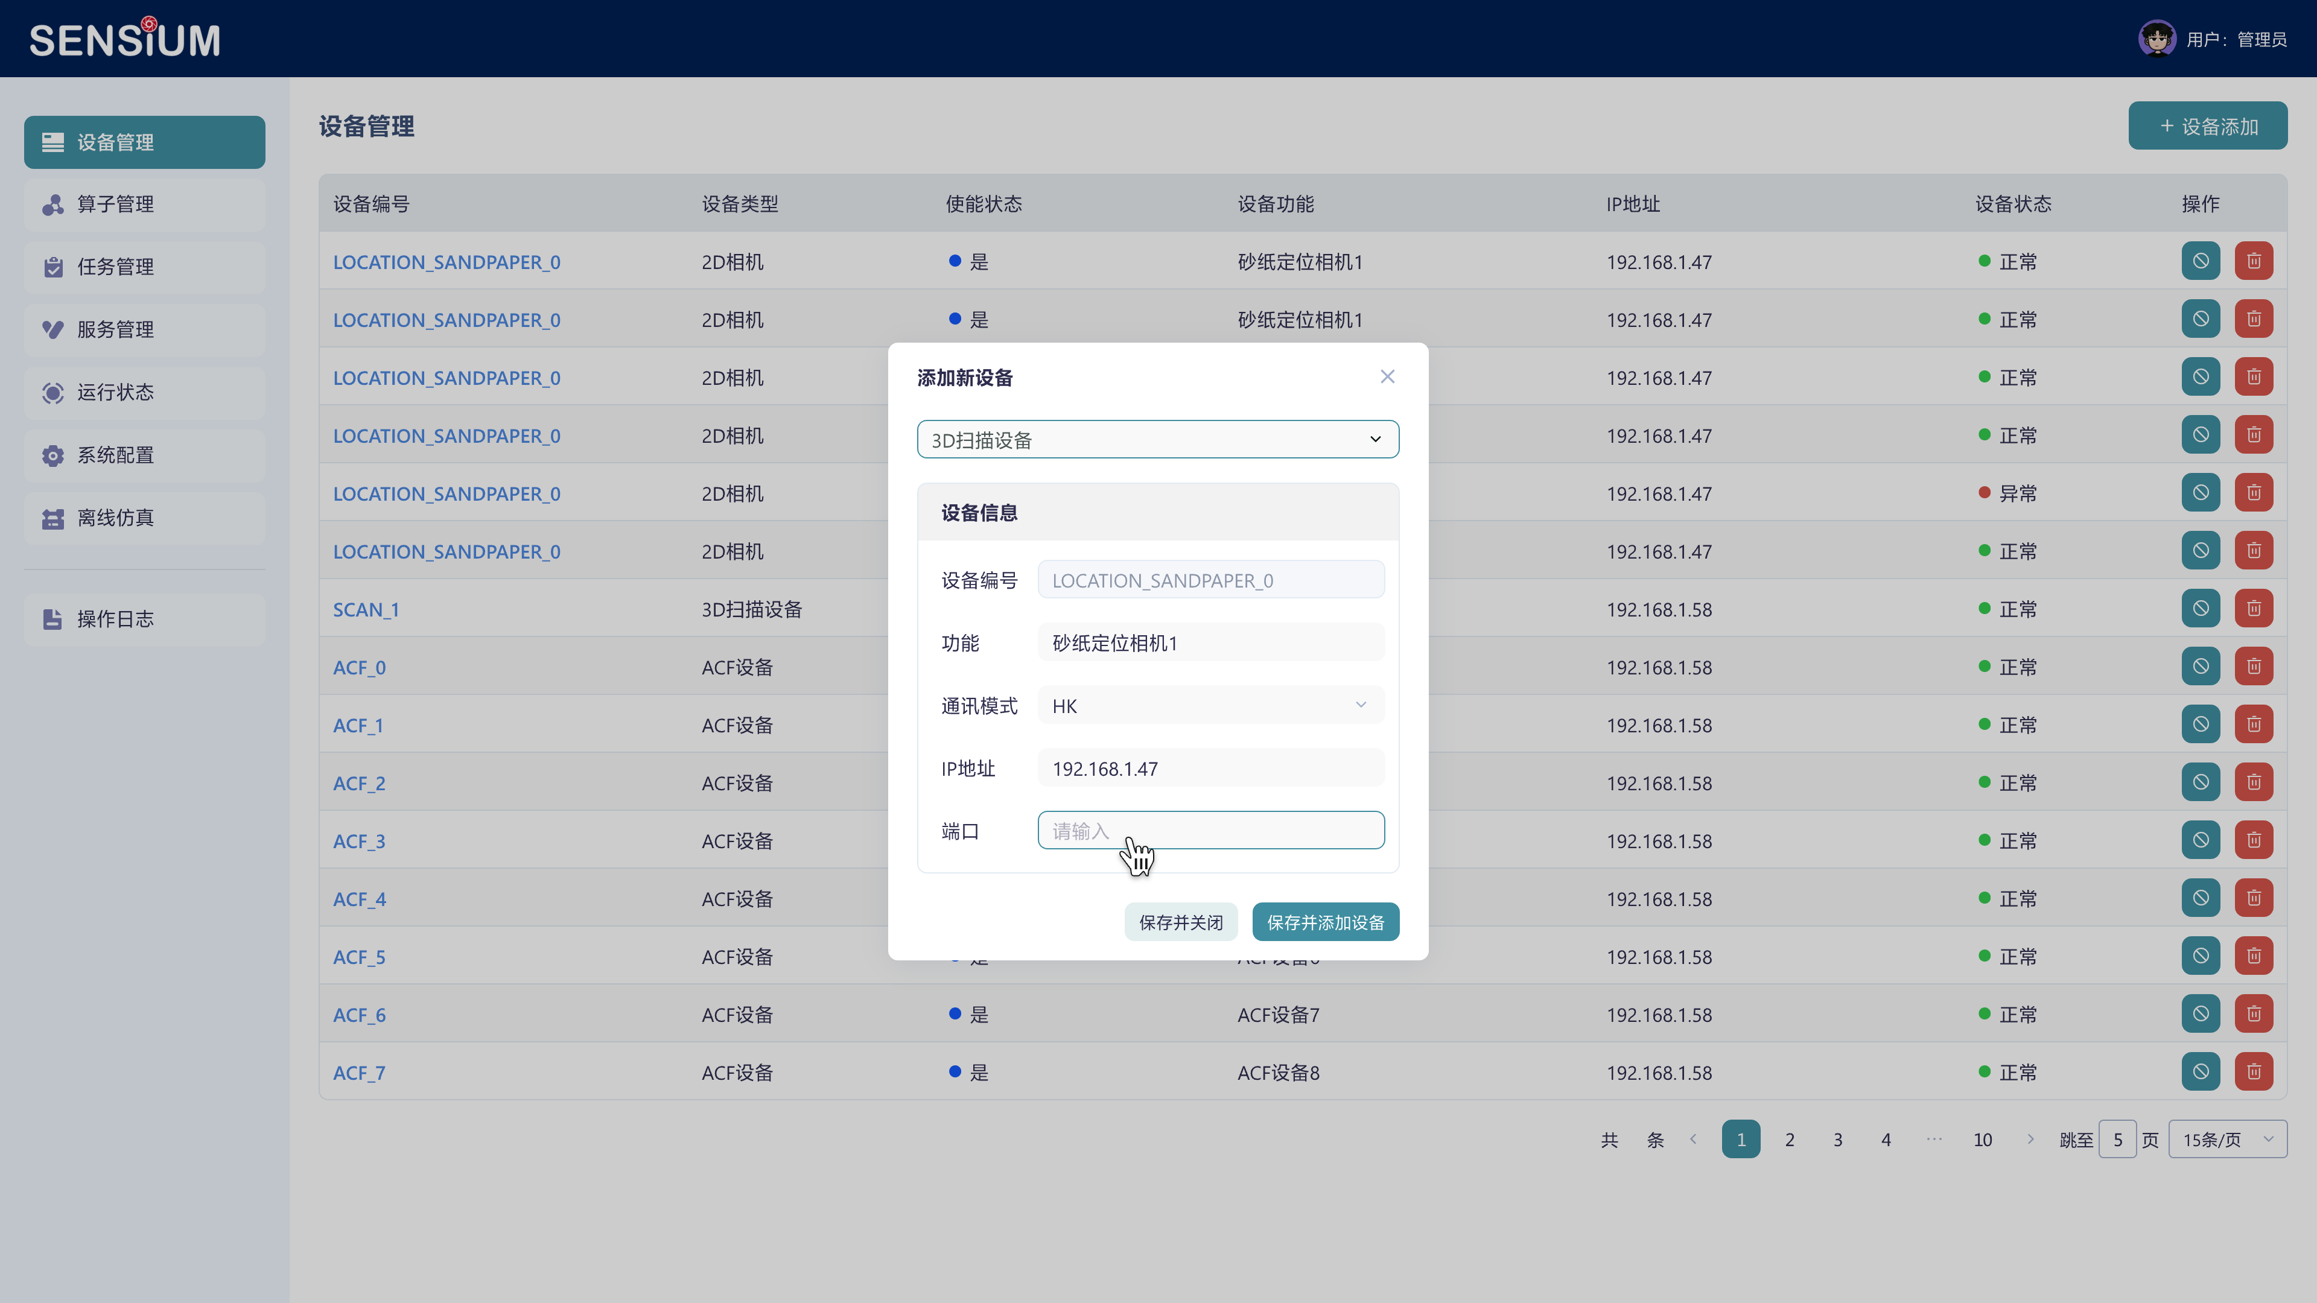Open 算子管理 in the sidebar

pos(144,204)
